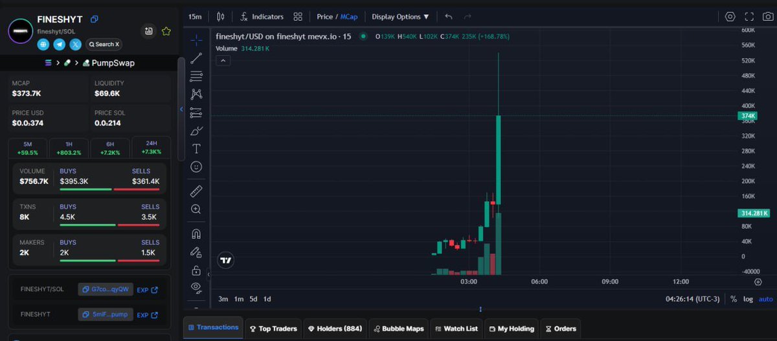Expand the Display Options dropdown
This screenshot has height=341, width=777.
point(400,17)
